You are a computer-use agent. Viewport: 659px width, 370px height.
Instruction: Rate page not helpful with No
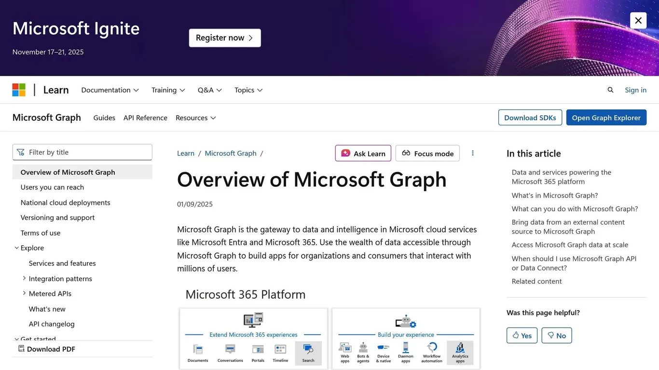pos(557,335)
